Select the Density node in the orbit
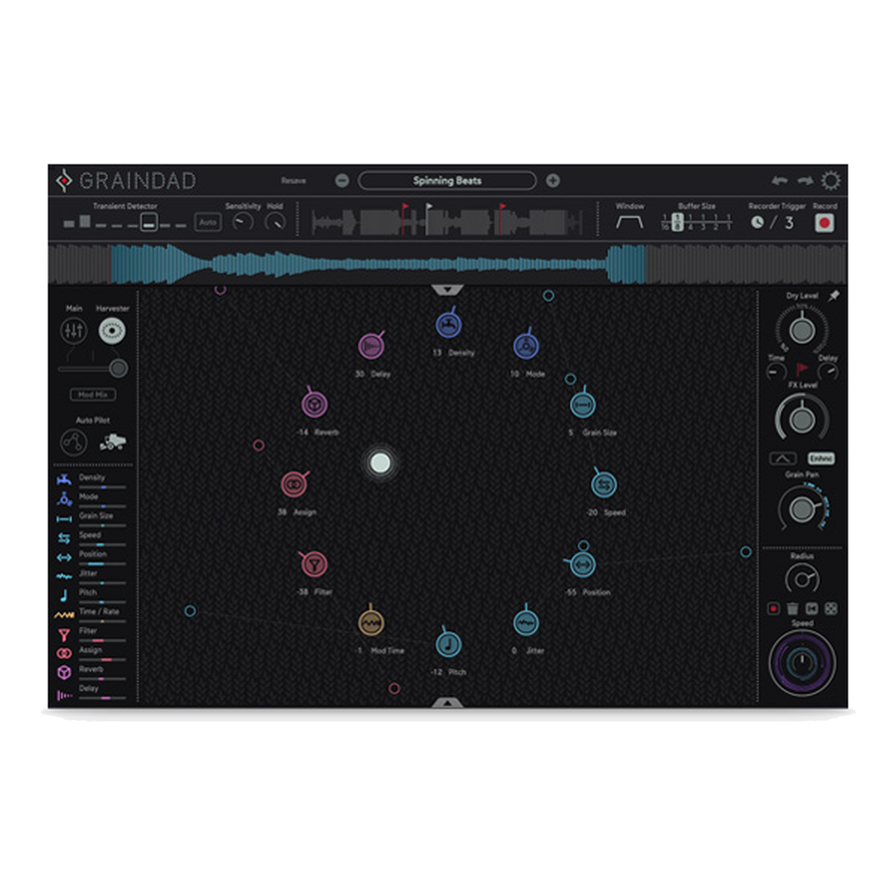The image size is (896, 896). pyautogui.click(x=448, y=324)
